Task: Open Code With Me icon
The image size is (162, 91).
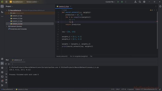Action: 135,2
